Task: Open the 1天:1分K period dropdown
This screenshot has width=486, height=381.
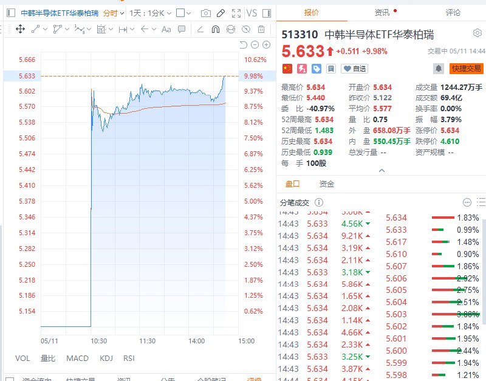Action: (x=150, y=13)
